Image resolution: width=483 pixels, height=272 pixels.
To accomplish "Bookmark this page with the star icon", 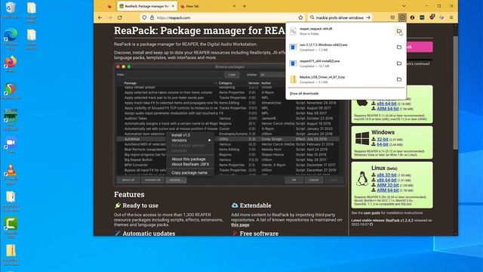I will pos(300,18).
